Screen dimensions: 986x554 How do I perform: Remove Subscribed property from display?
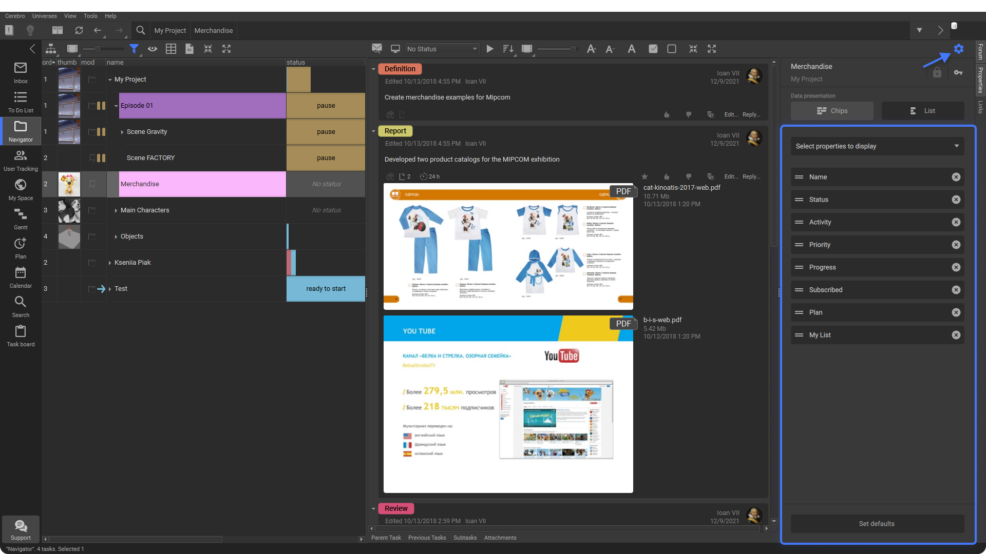tap(956, 290)
